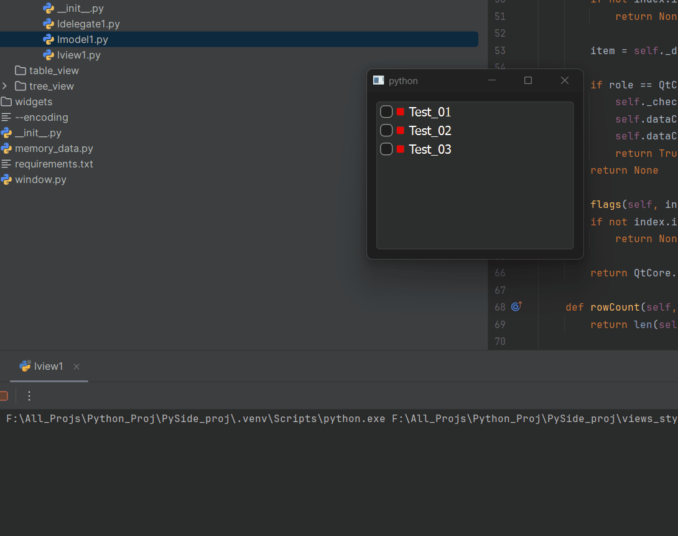Switch to the lview1 run tab
Image resolution: width=678 pixels, height=536 pixels.
tap(48, 366)
